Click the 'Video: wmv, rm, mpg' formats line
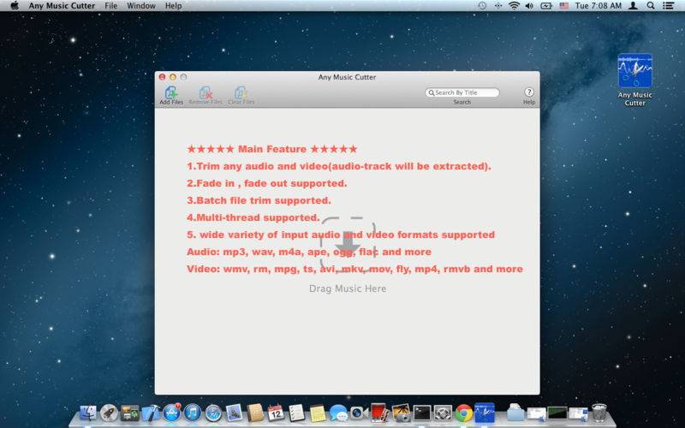This screenshot has height=428, width=685. [354, 269]
